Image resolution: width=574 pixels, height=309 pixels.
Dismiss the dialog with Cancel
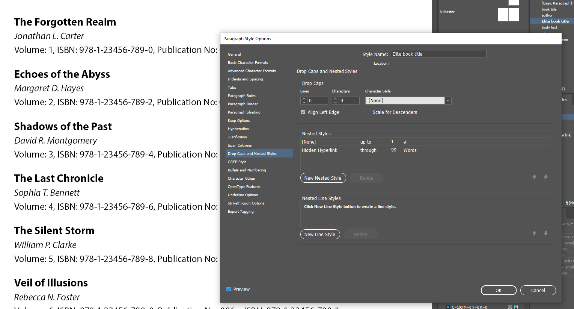pos(538,290)
